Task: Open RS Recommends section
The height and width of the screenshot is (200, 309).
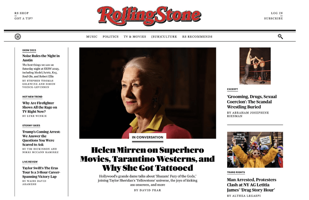Action: pyautogui.click(x=197, y=37)
